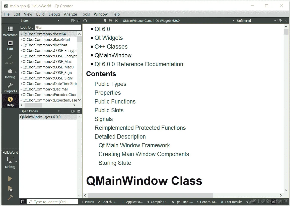The width and height of the screenshot is (290, 206).
Task: Go to help Home page
Action: (x=85, y=21)
